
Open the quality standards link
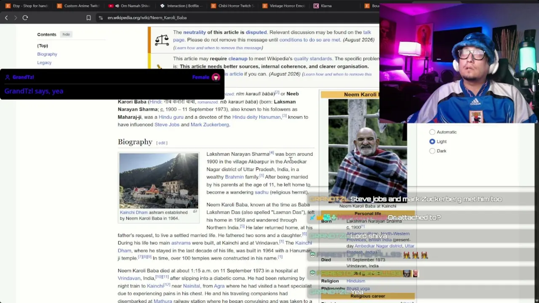coord(312,58)
